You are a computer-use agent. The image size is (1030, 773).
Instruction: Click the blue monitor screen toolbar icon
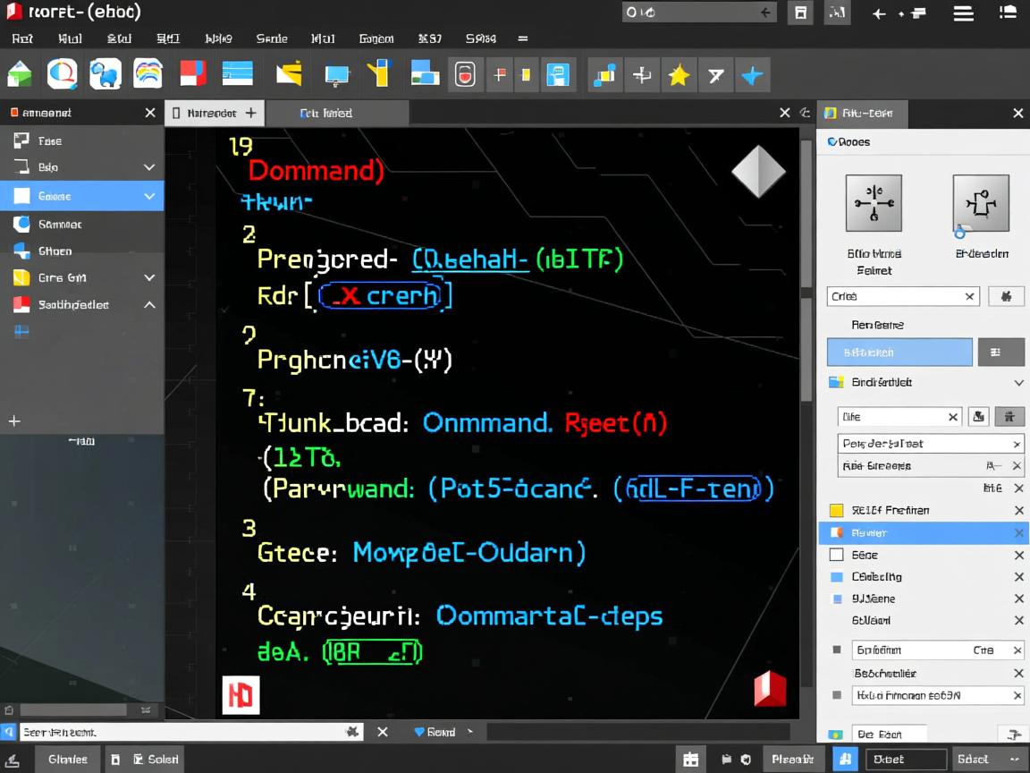(336, 75)
